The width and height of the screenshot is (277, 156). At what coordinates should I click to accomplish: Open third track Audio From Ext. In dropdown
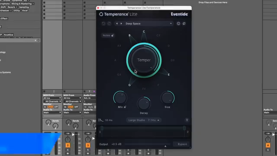coord(90,98)
